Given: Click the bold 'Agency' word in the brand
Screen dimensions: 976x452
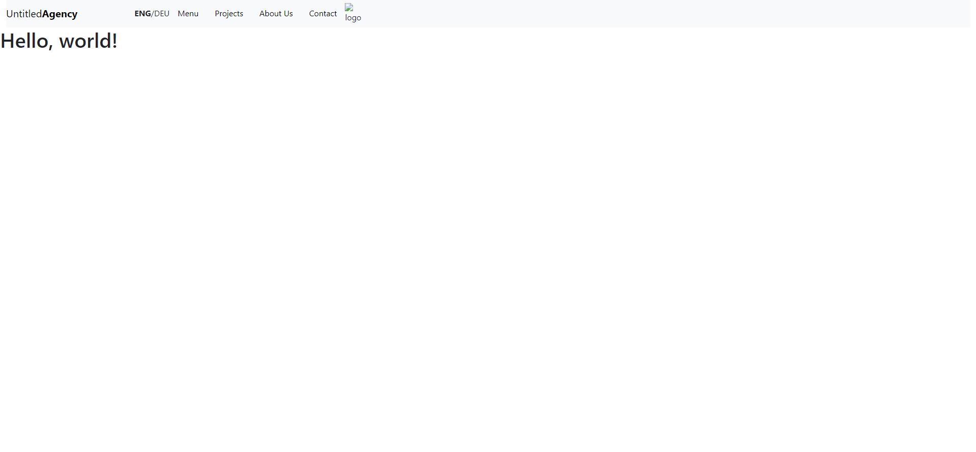Looking at the screenshot, I should pos(60,14).
